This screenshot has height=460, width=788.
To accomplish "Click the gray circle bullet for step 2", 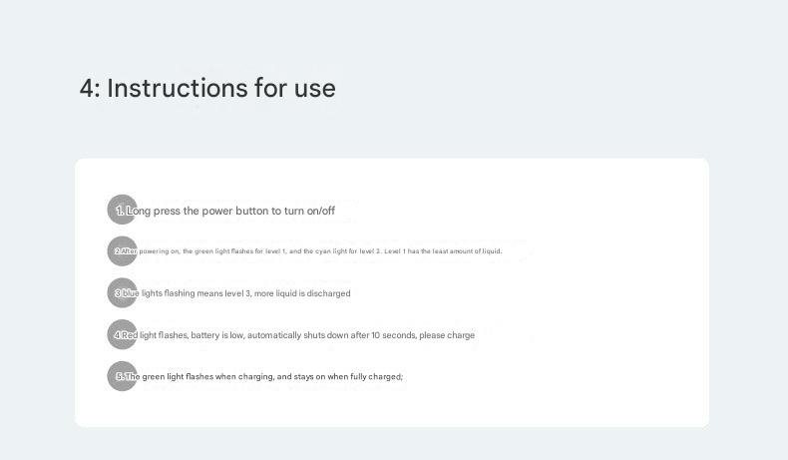I will click(x=122, y=251).
